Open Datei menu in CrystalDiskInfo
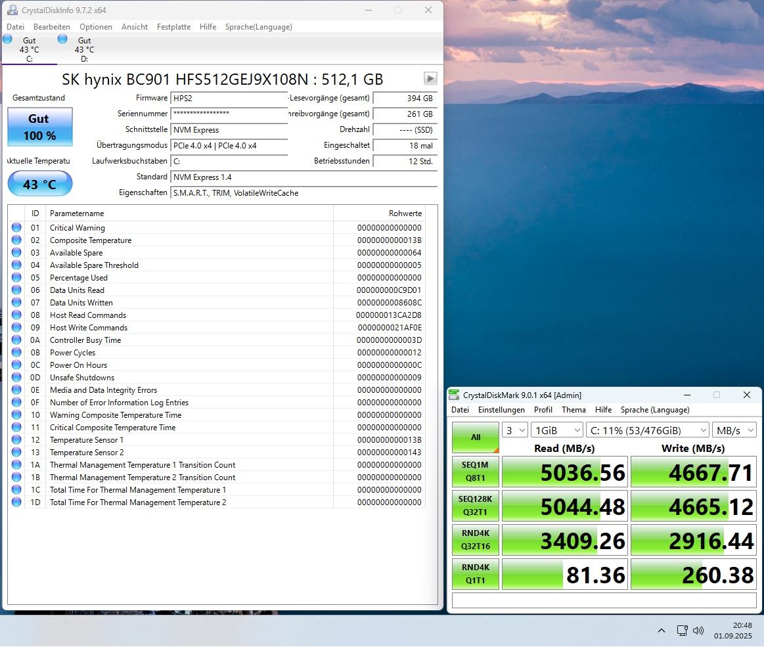 pos(15,27)
